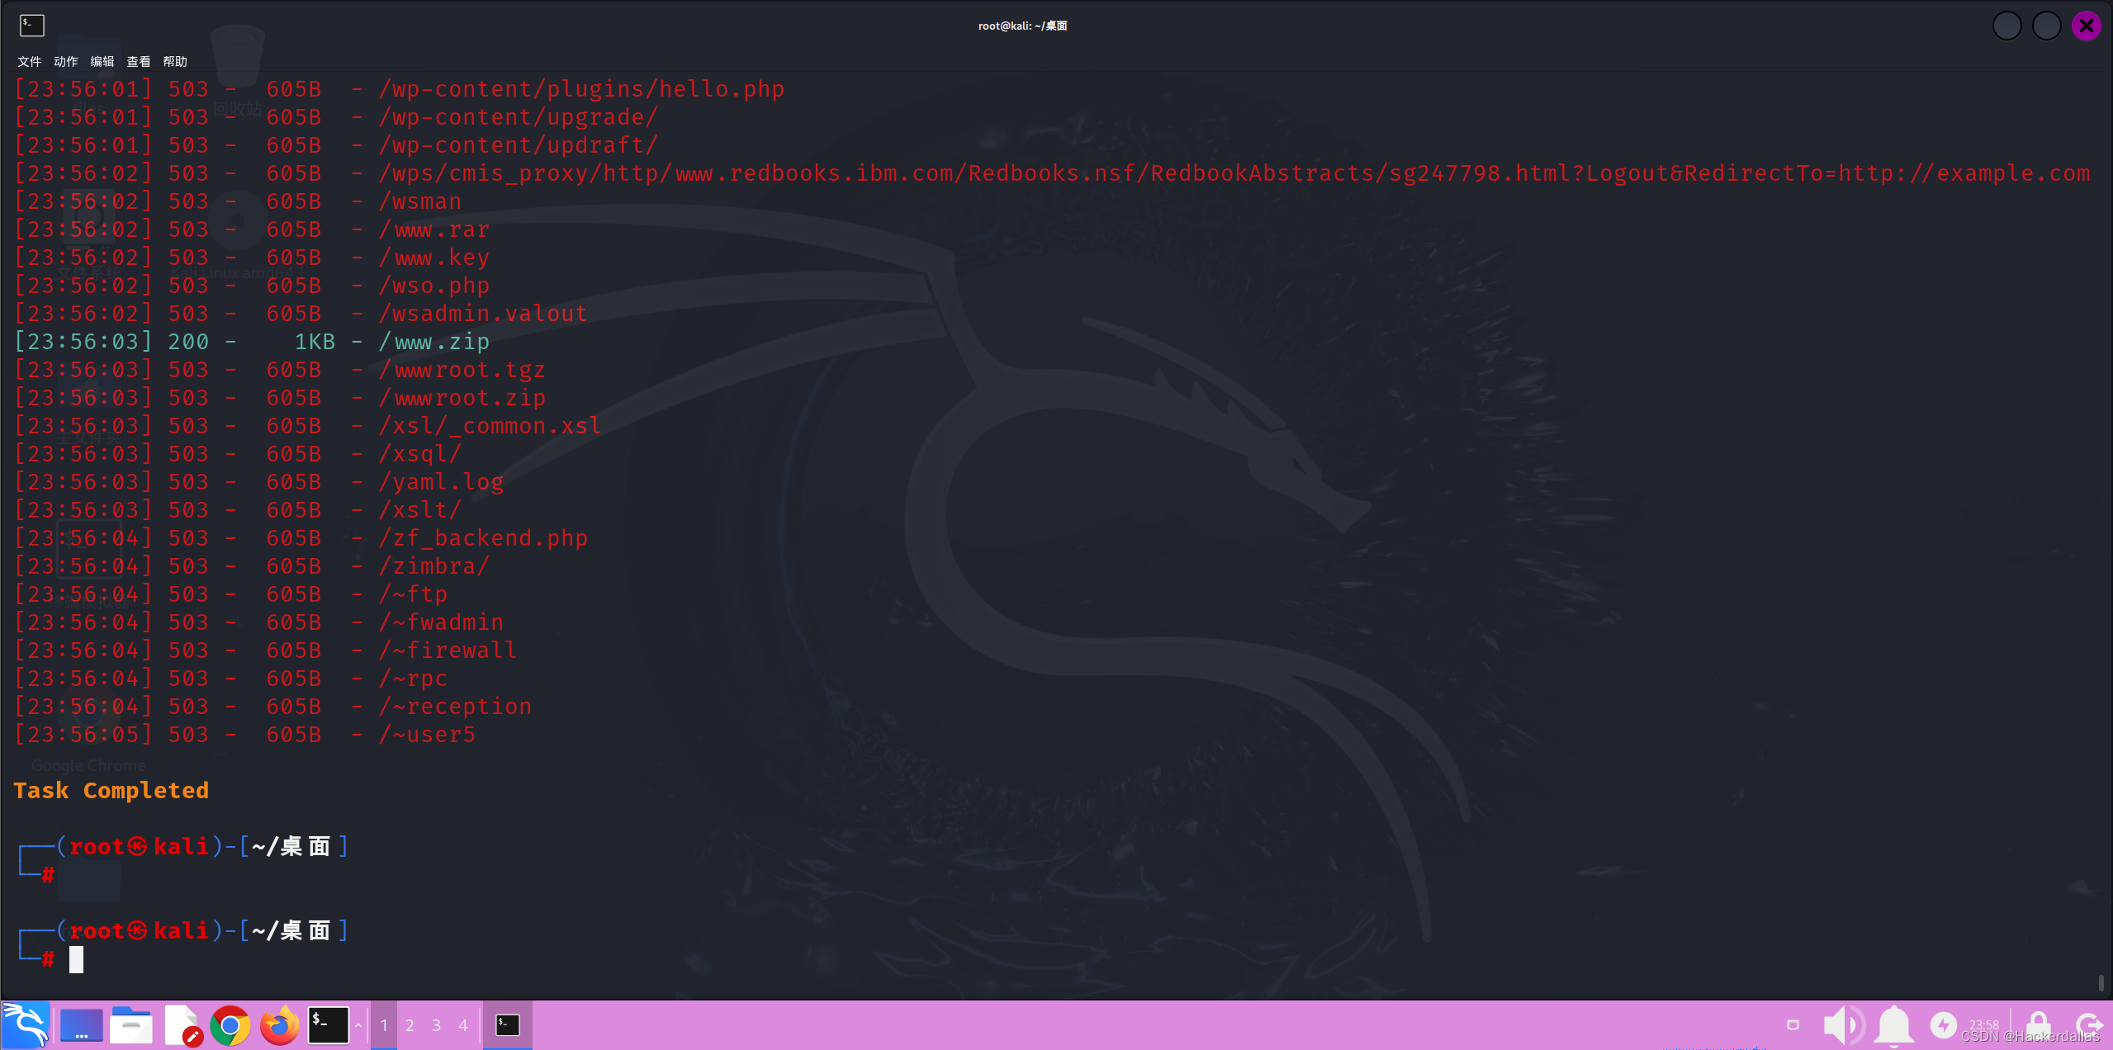
Task: Open the power manager lightning icon
Action: coord(1942,1025)
